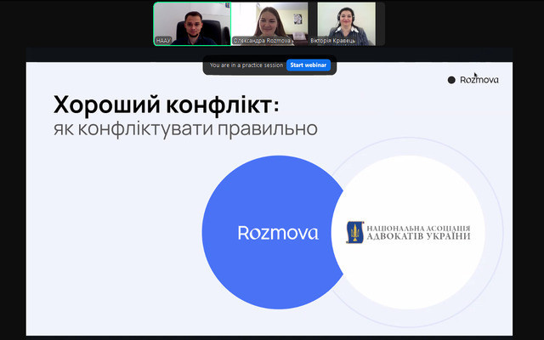This screenshot has width=544, height=340.
Task: Click the Start webinar button
Action: [309, 65]
